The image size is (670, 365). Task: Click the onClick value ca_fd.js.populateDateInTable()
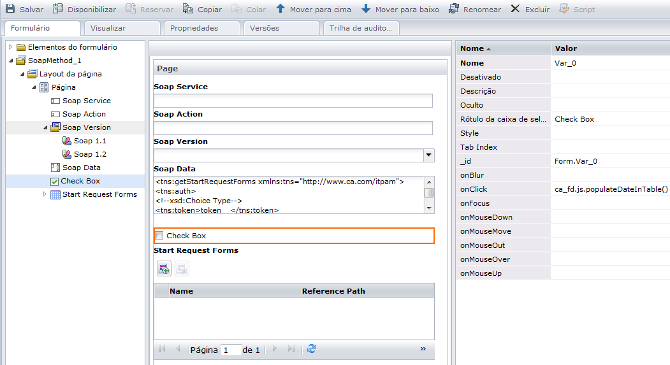click(x=611, y=189)
